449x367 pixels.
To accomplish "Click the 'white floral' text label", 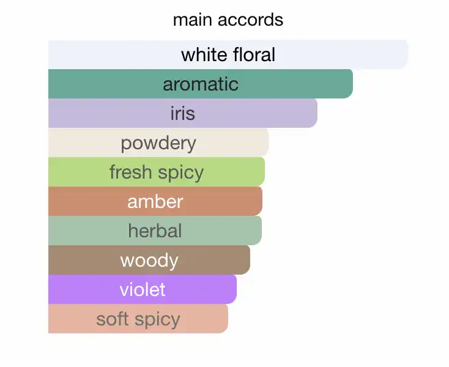I will click(228, 55).
